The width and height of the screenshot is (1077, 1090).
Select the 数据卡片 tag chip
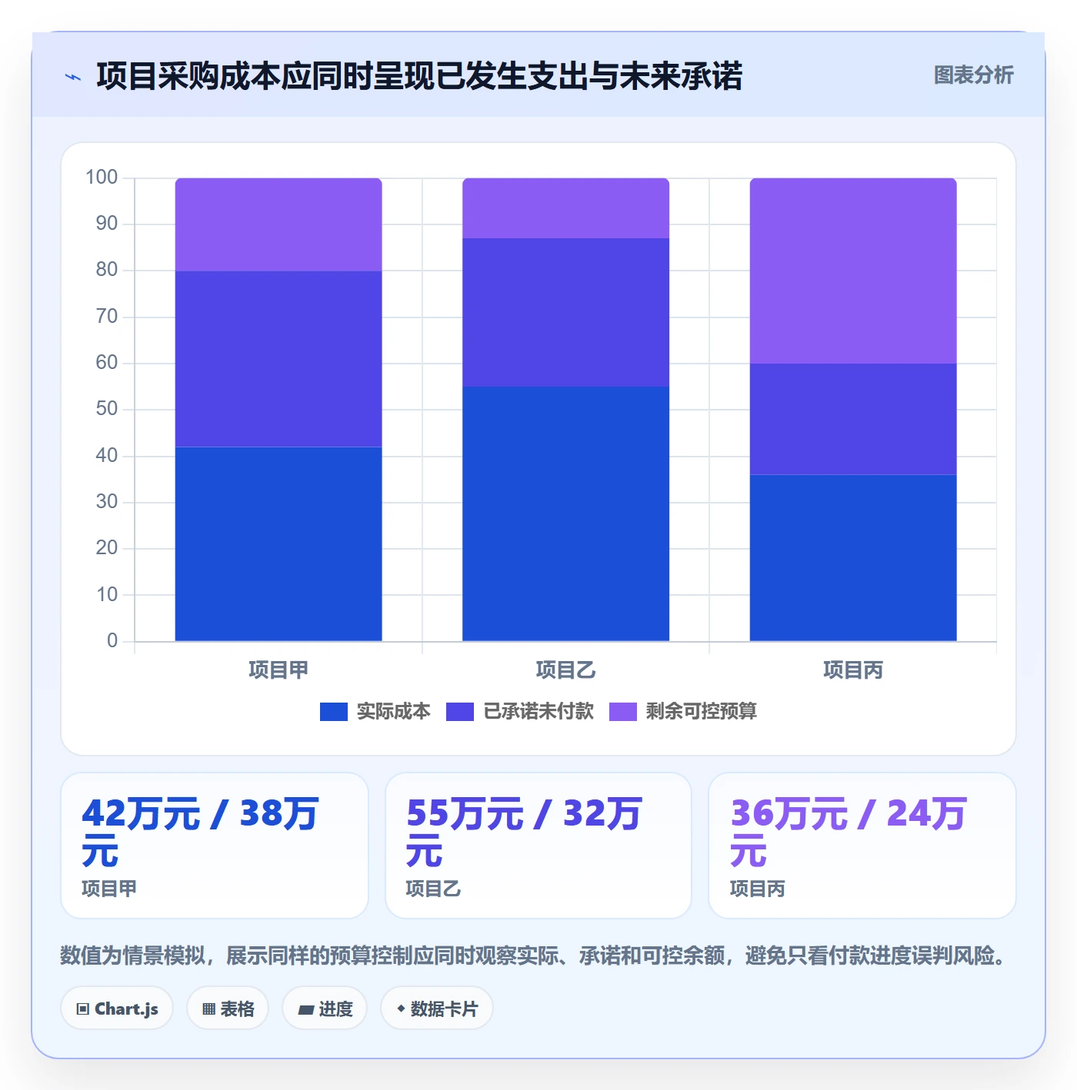click(437, 1009)
